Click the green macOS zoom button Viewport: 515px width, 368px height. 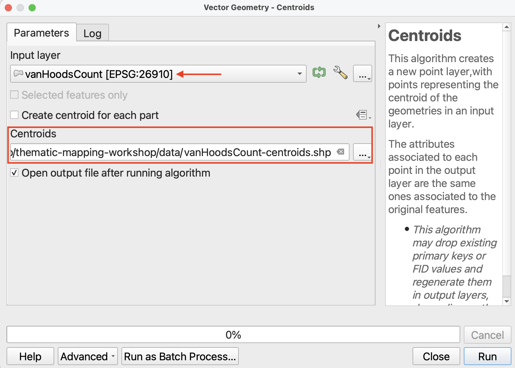(x=32, y=8)
